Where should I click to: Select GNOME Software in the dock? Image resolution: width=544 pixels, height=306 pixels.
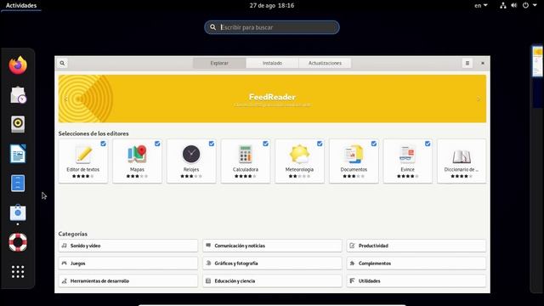click(x=18, y=212)
